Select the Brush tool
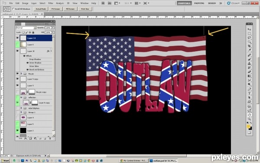 (x=249, y=59)
